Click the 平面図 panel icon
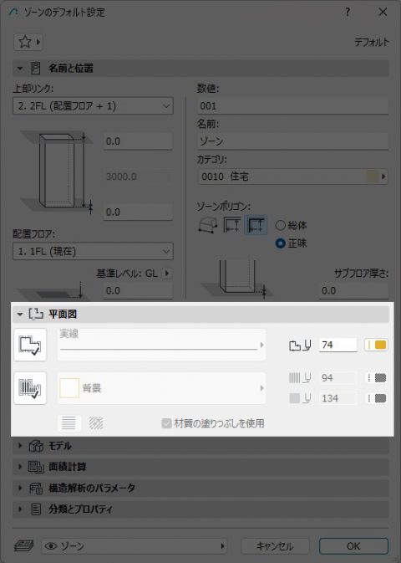Image resolution: width=401 pixels, height=563 pixels. pos(36,315)
